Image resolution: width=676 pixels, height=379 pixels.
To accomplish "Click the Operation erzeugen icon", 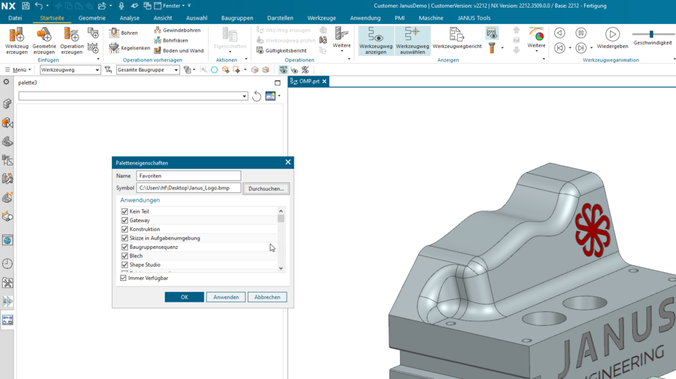I will click(71, 40).
